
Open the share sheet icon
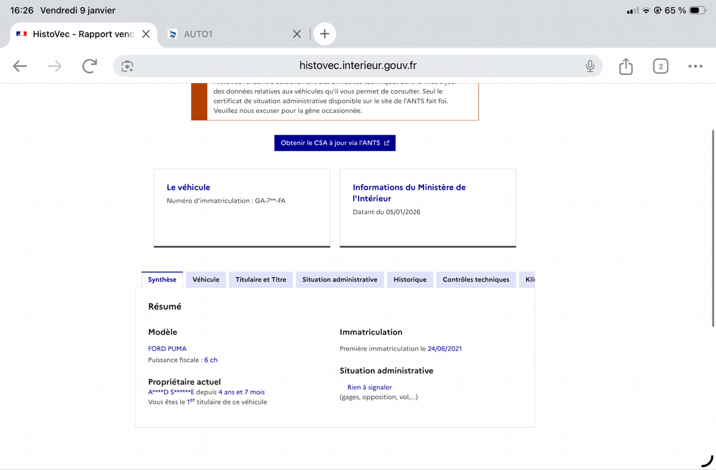coord(625,66)
